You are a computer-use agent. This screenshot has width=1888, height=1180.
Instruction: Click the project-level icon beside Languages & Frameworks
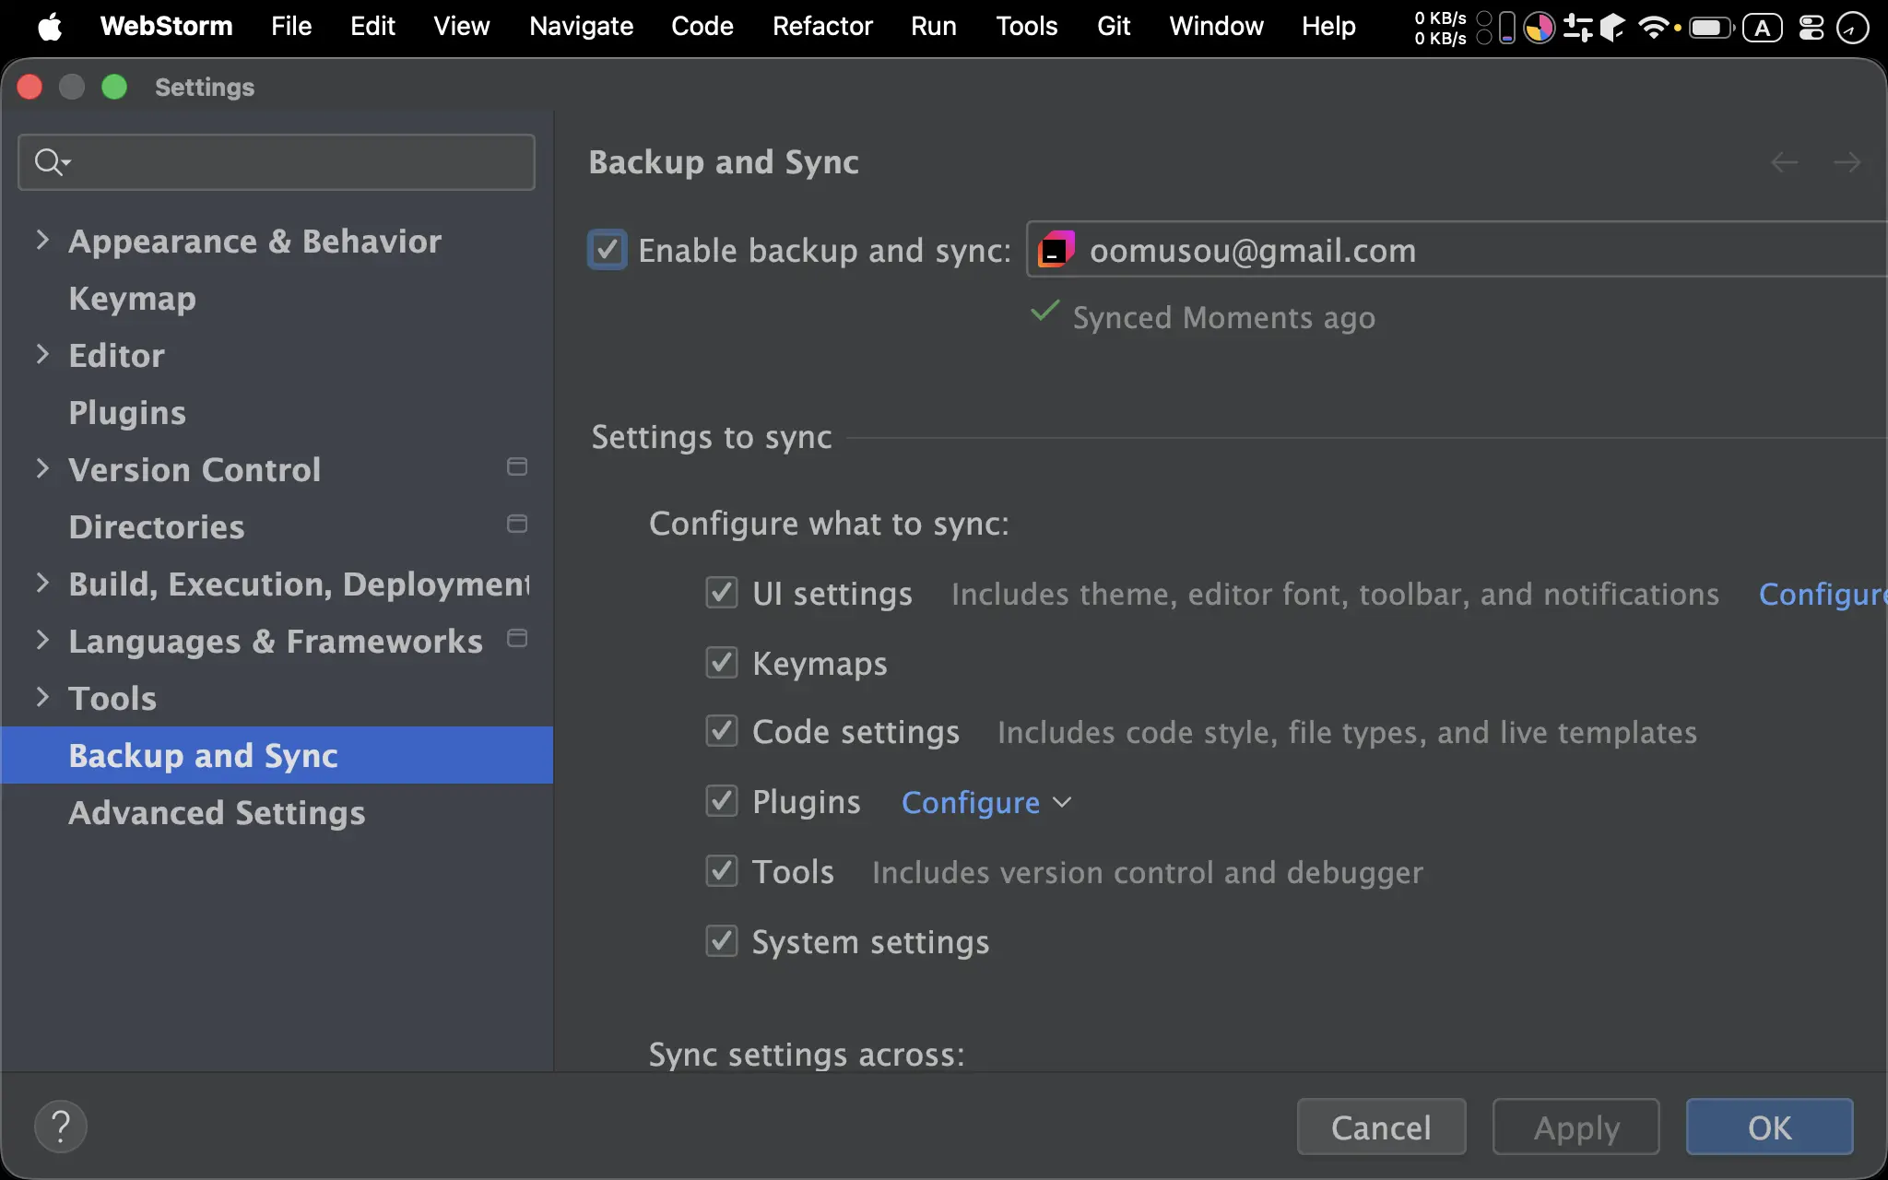click(x=517, y=639)
